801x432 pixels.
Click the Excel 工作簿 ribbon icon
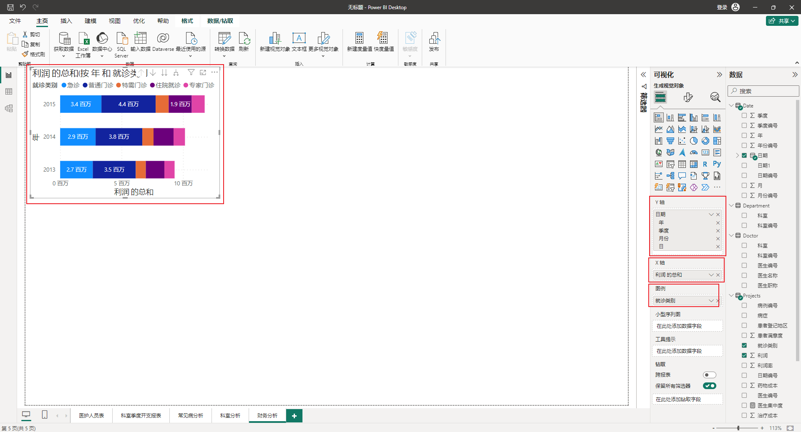click(83, 45)
